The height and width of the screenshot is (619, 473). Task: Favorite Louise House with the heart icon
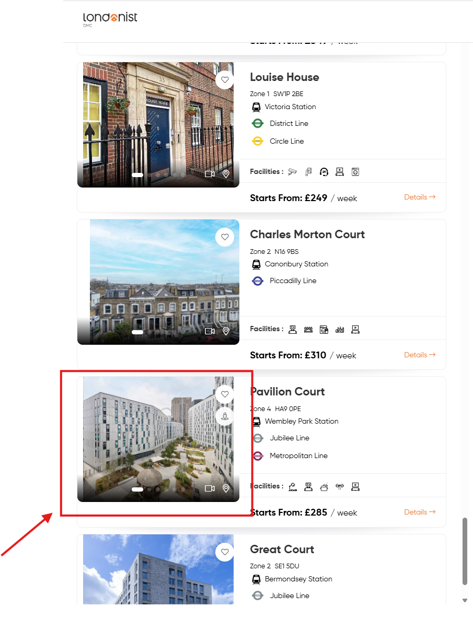(225, 80)
